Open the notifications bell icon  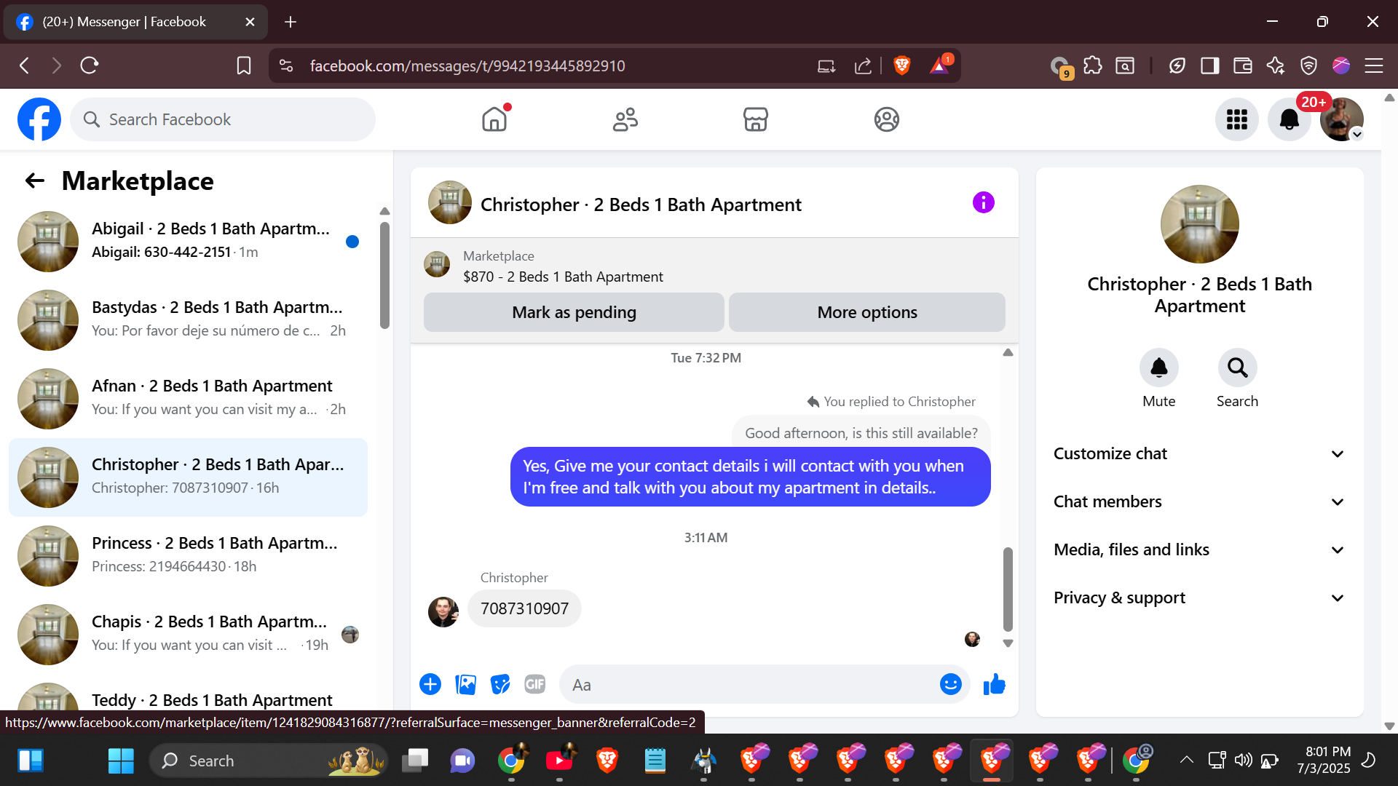[x=1289, y=119]
